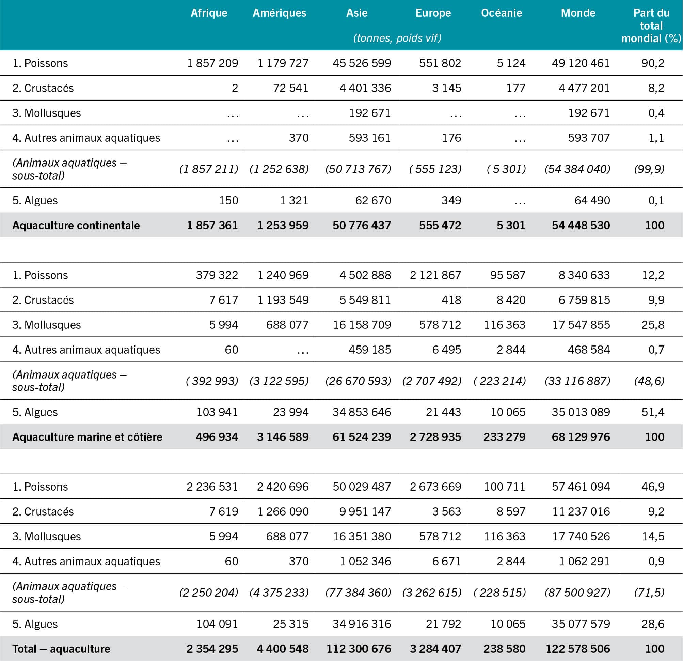The image size is (683, 661).
Task: Click the value 1 193 549
Action: (283, 300)
